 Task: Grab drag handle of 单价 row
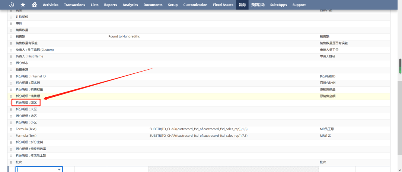11,23
